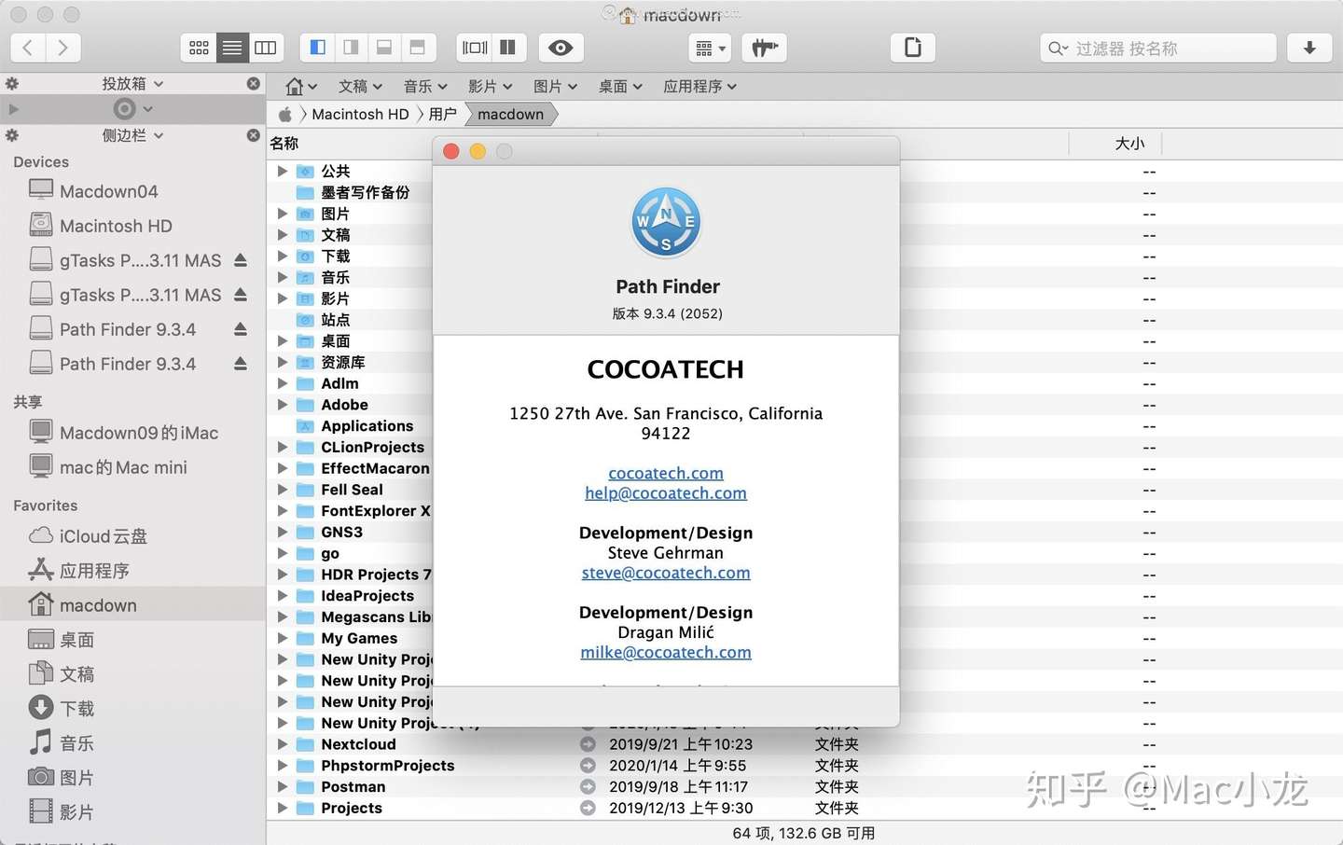Open the 投放箱 module dropdown
The height and width of the screenshot is (845, 1343).
(x=132, y=84)
